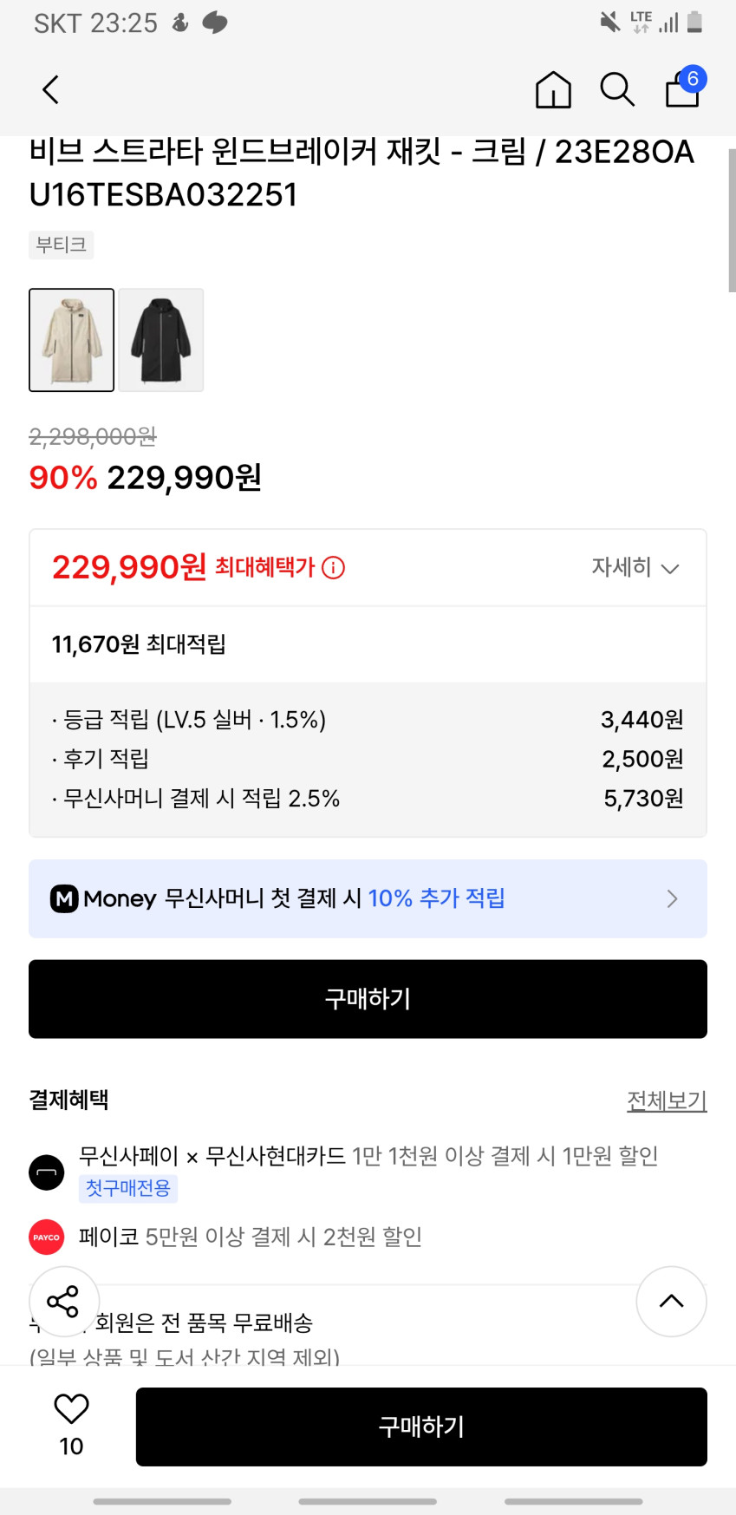The height and width of the screenshot is (1515, 736).
Task: Tap the 페이코 2천원 할인 benefit row
Action: (251, 1237)
